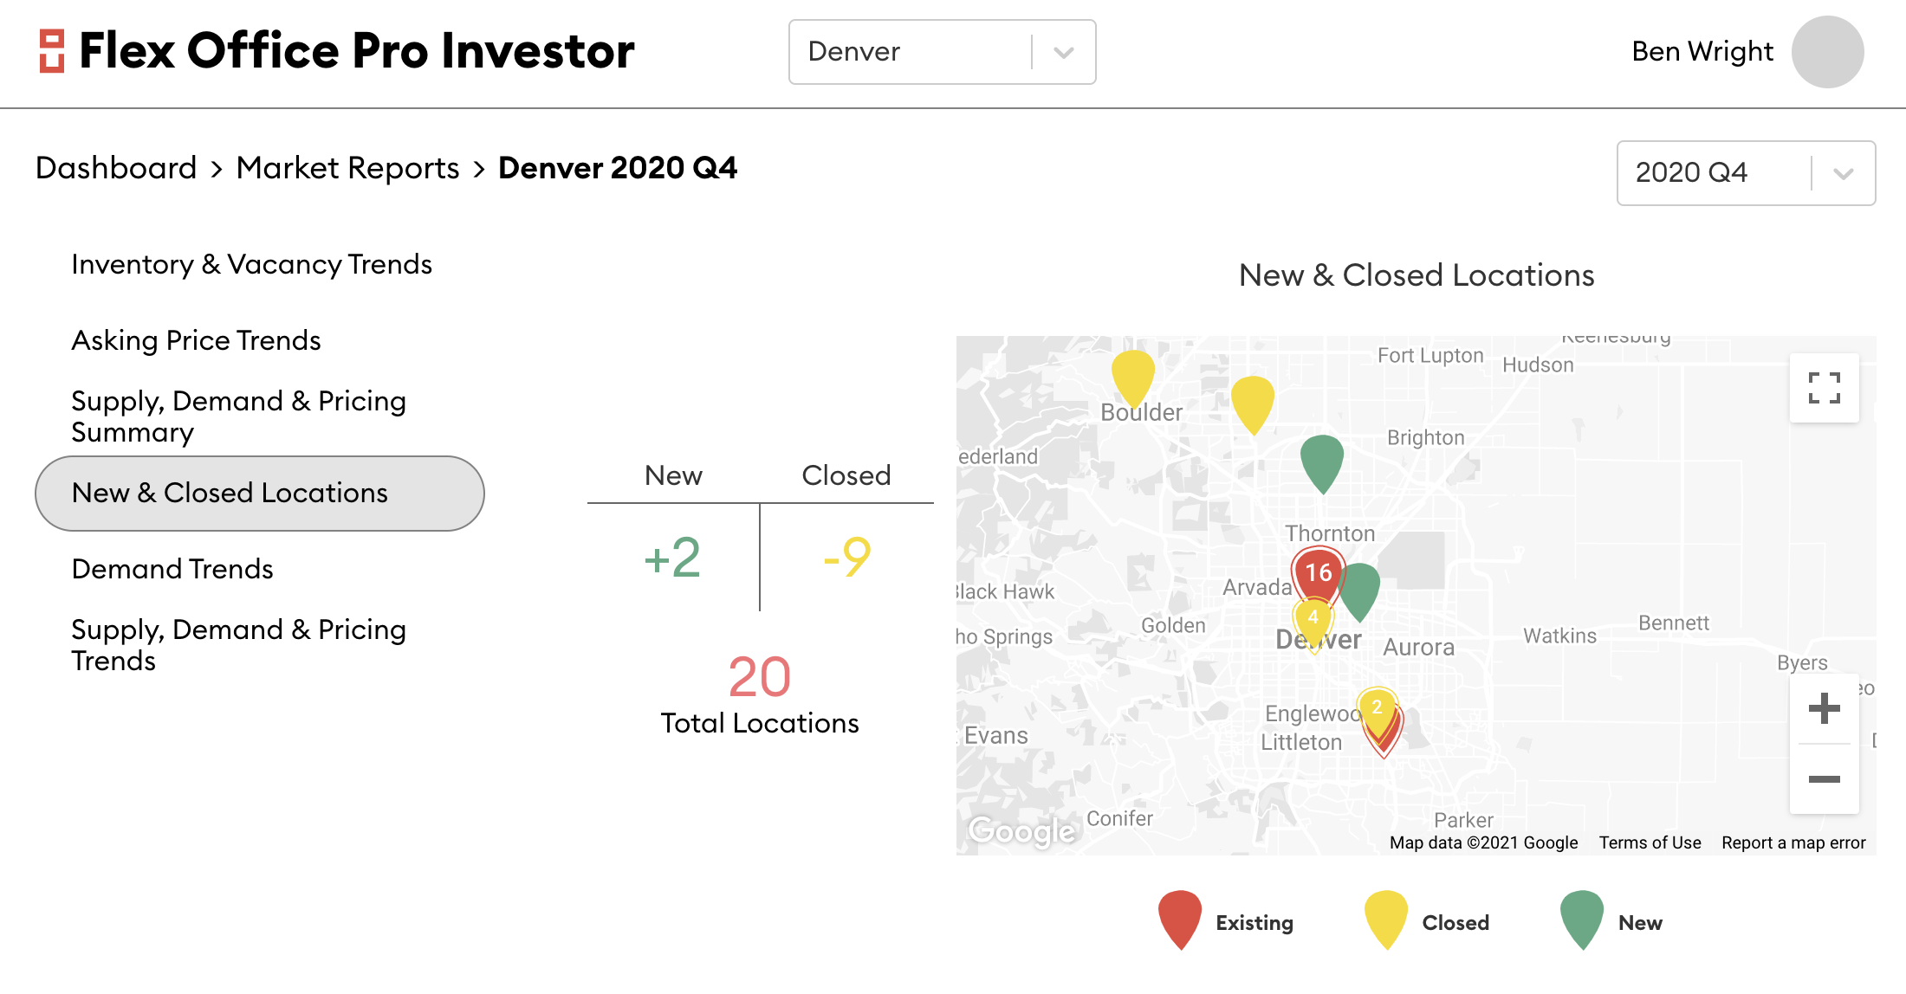Screen dimensions: 1906x994
Task: Expand the 2020 Q4 quarter selector
Action: (1745, 173)
